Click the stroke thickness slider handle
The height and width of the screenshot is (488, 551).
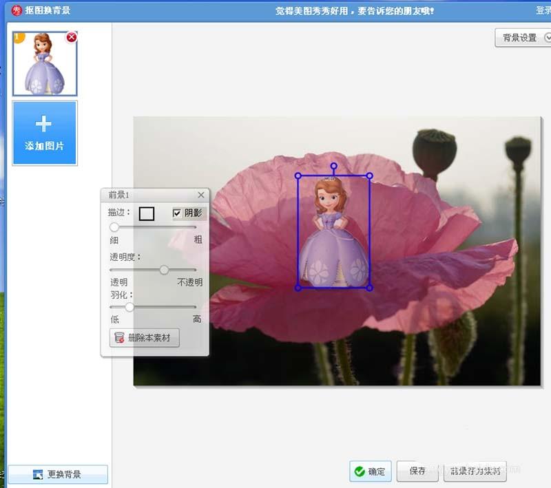click(113, 227)
